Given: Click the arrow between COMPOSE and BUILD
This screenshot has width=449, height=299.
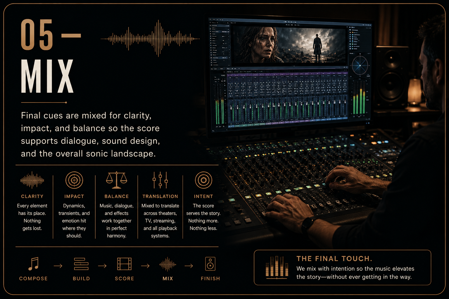Looking at the screenshot, I should pyautogui.click(x=58, y=266).
